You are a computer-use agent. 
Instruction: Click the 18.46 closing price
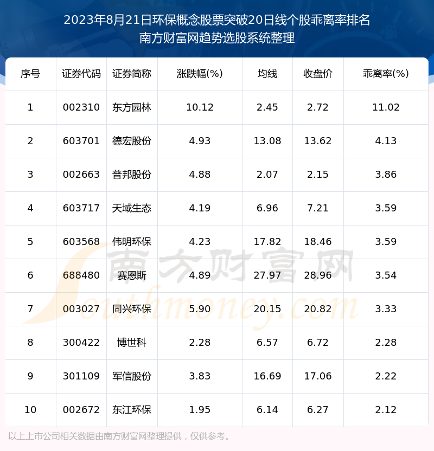[x=318, y=242]
